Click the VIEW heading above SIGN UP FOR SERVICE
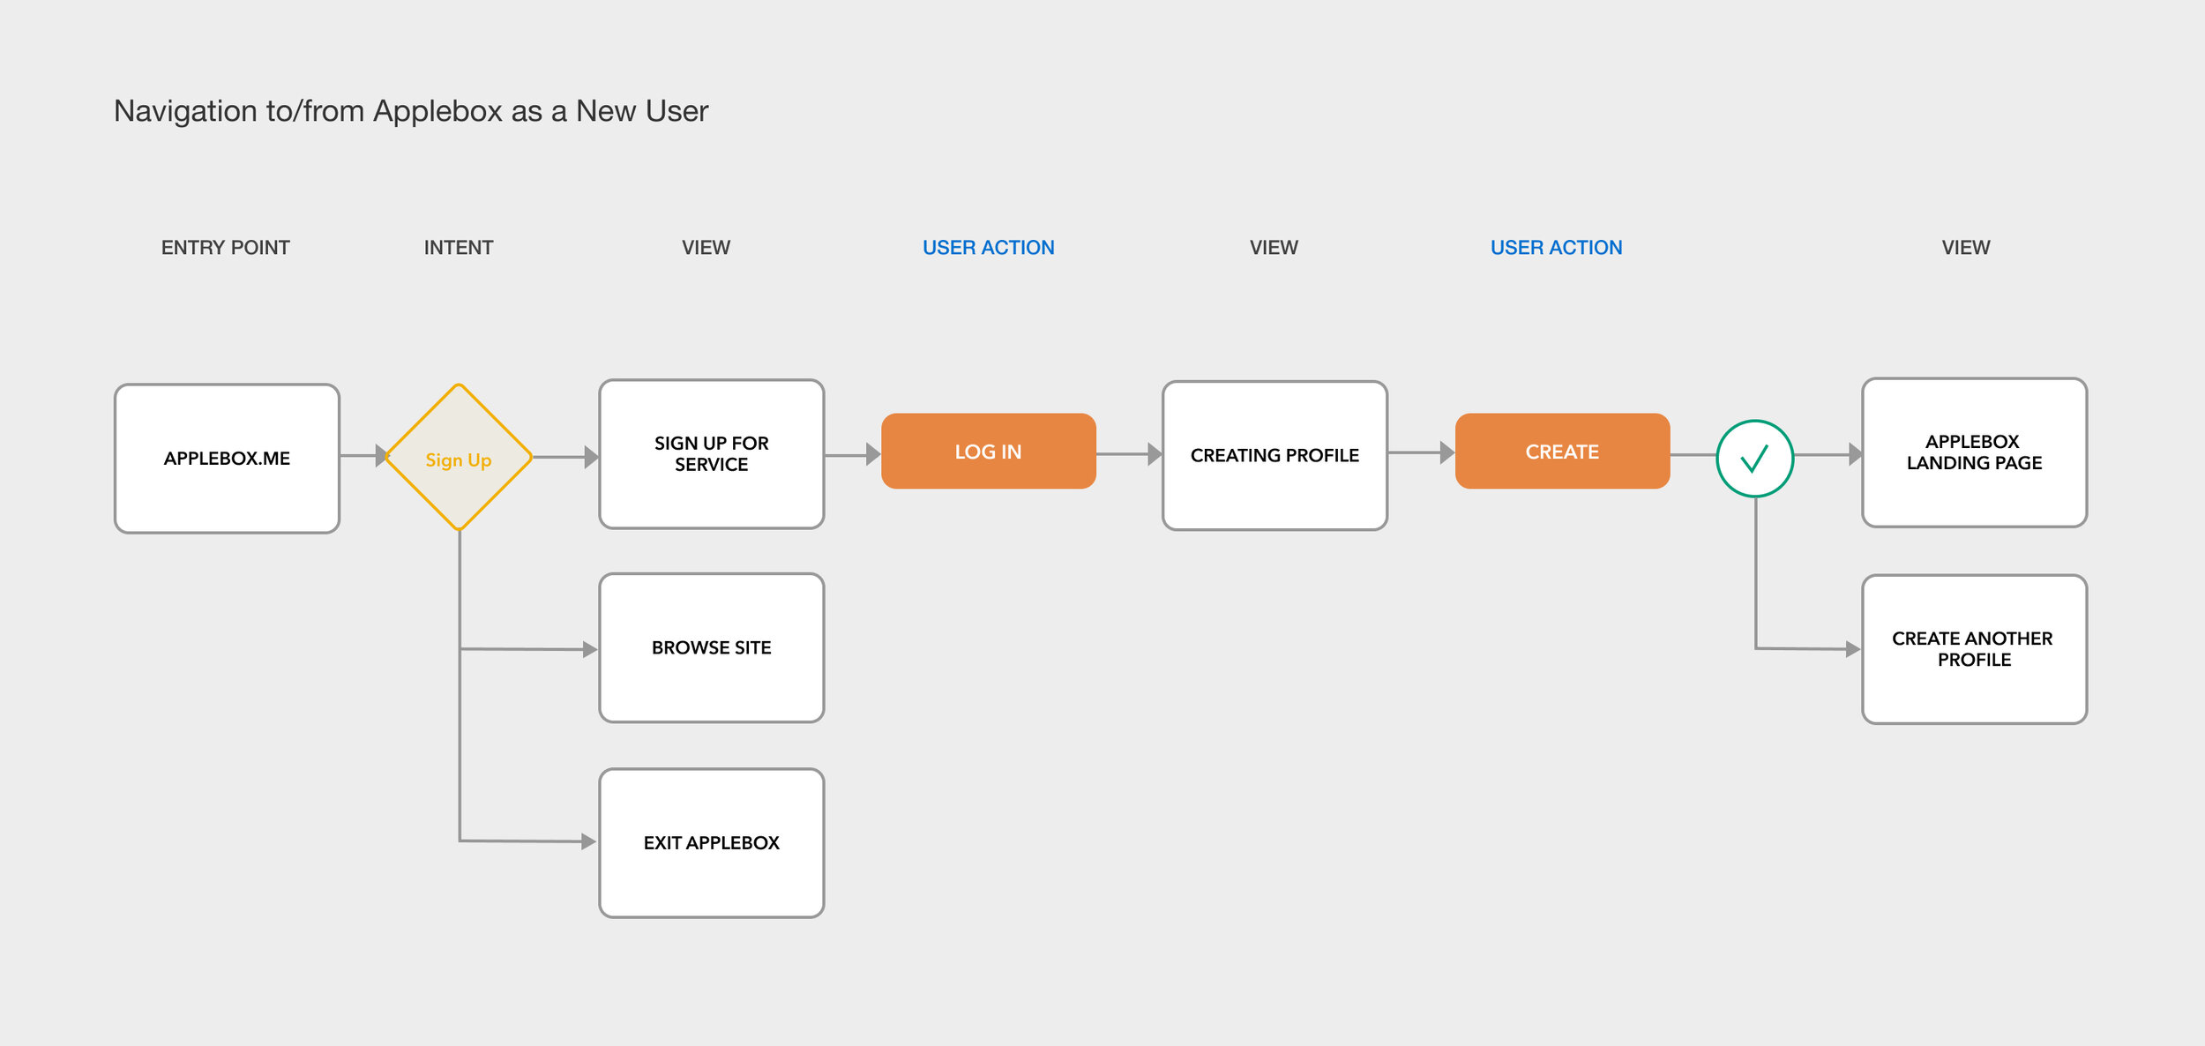The width and height of the screenshot is (2205, 1046). 706,248
